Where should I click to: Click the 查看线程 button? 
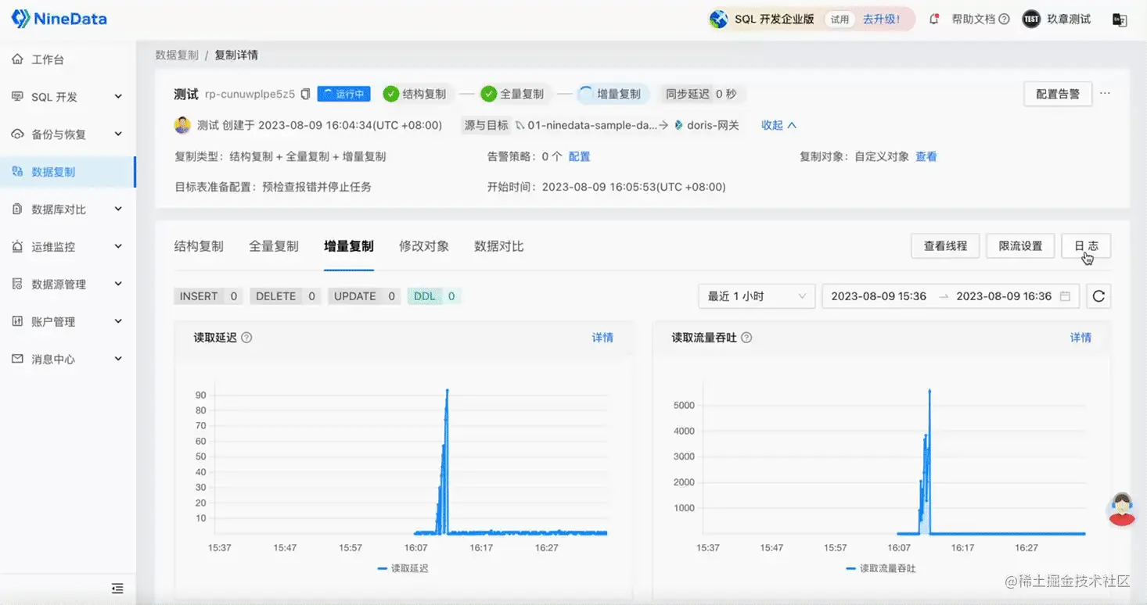[946, 246]
